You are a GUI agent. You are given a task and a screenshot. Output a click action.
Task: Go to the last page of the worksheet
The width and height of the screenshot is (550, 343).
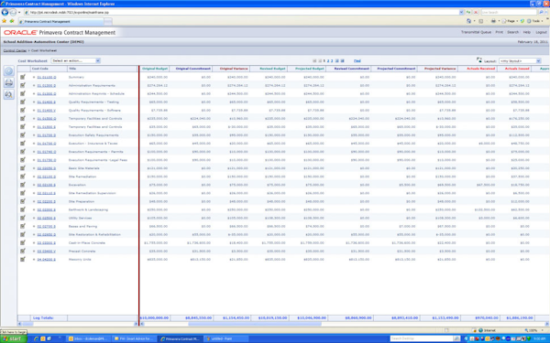click(342, 61)
